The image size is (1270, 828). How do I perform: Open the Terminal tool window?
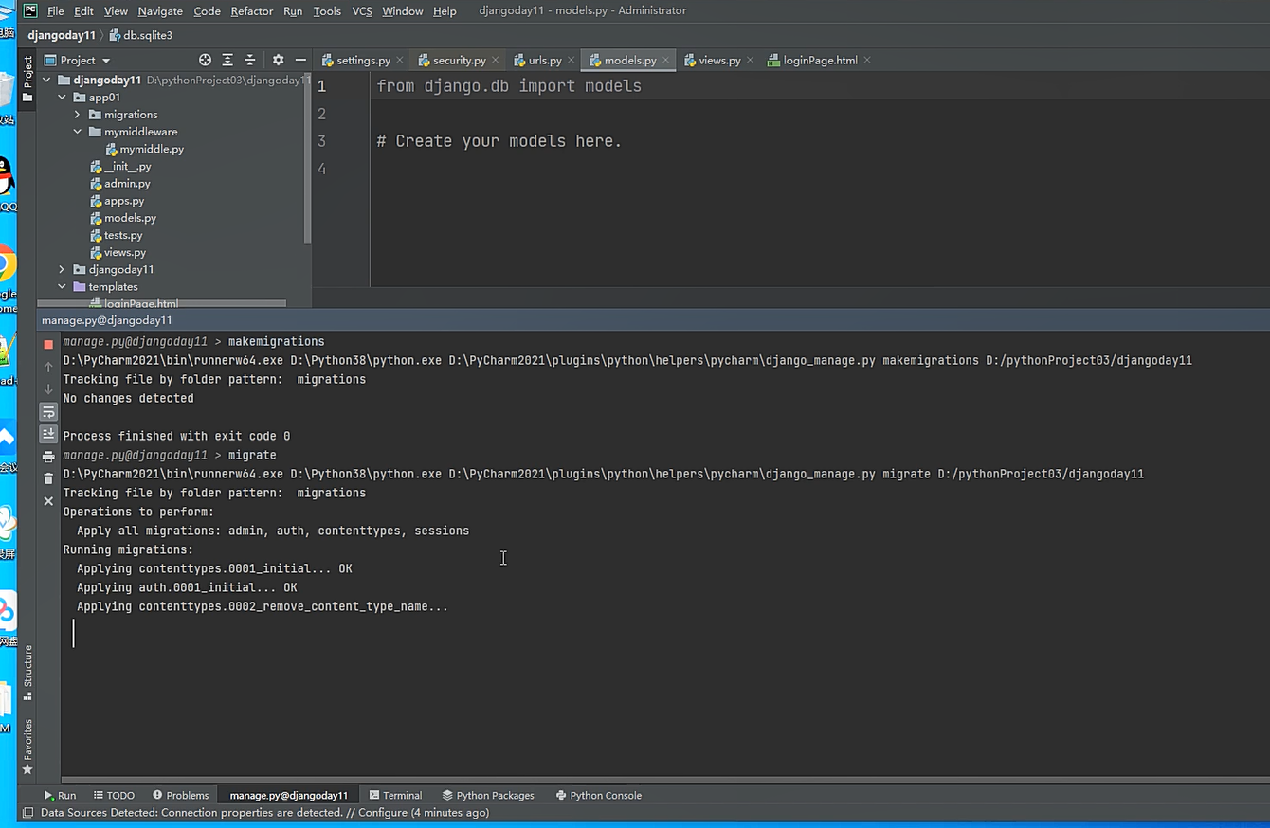coord(395,795)
